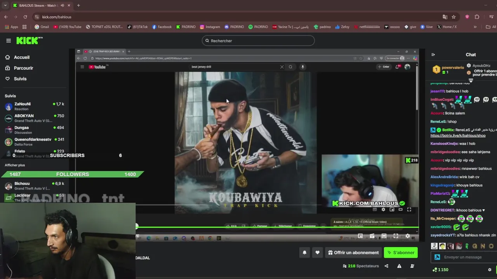Open the botrix shop link in chat
The image size is (497, 279).
click(458, 136)
